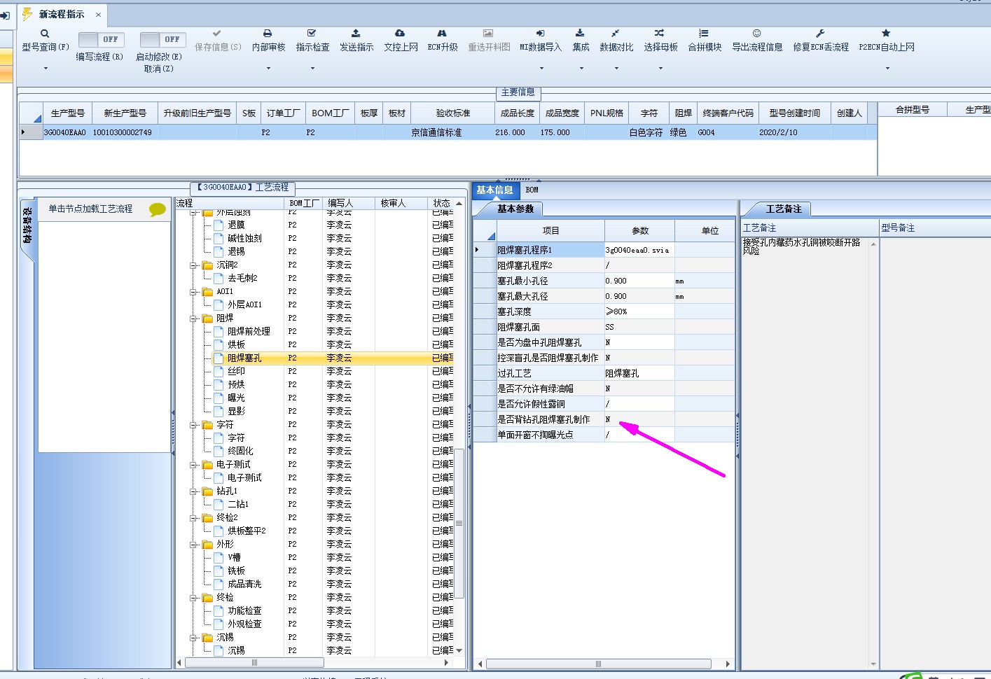The height and width of the screenshot is (679, 991).
Task: Collapse the 字符 tree folder
Action: click(193, 425)
